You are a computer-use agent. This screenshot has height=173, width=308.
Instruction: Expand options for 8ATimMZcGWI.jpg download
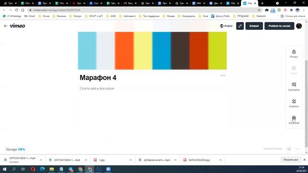pos(220,160)
